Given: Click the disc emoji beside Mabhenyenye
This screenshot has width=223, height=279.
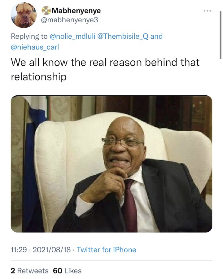Looking at the screenshot, I should click(46, 11).
